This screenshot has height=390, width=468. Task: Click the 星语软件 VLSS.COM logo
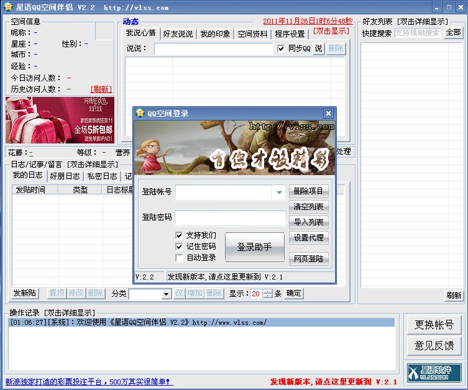click(x=434, y=373)
